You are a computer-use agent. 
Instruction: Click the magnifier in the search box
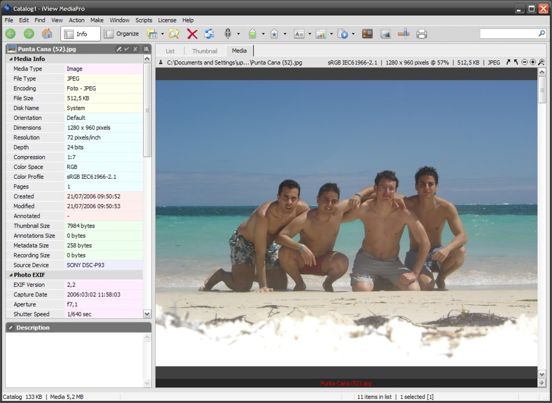[x=542, y=33]
